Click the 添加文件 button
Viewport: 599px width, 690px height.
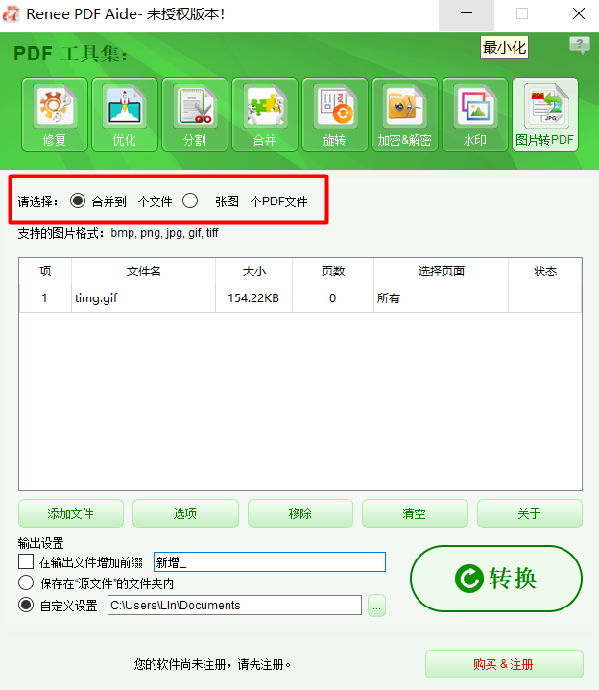(71, 513)
